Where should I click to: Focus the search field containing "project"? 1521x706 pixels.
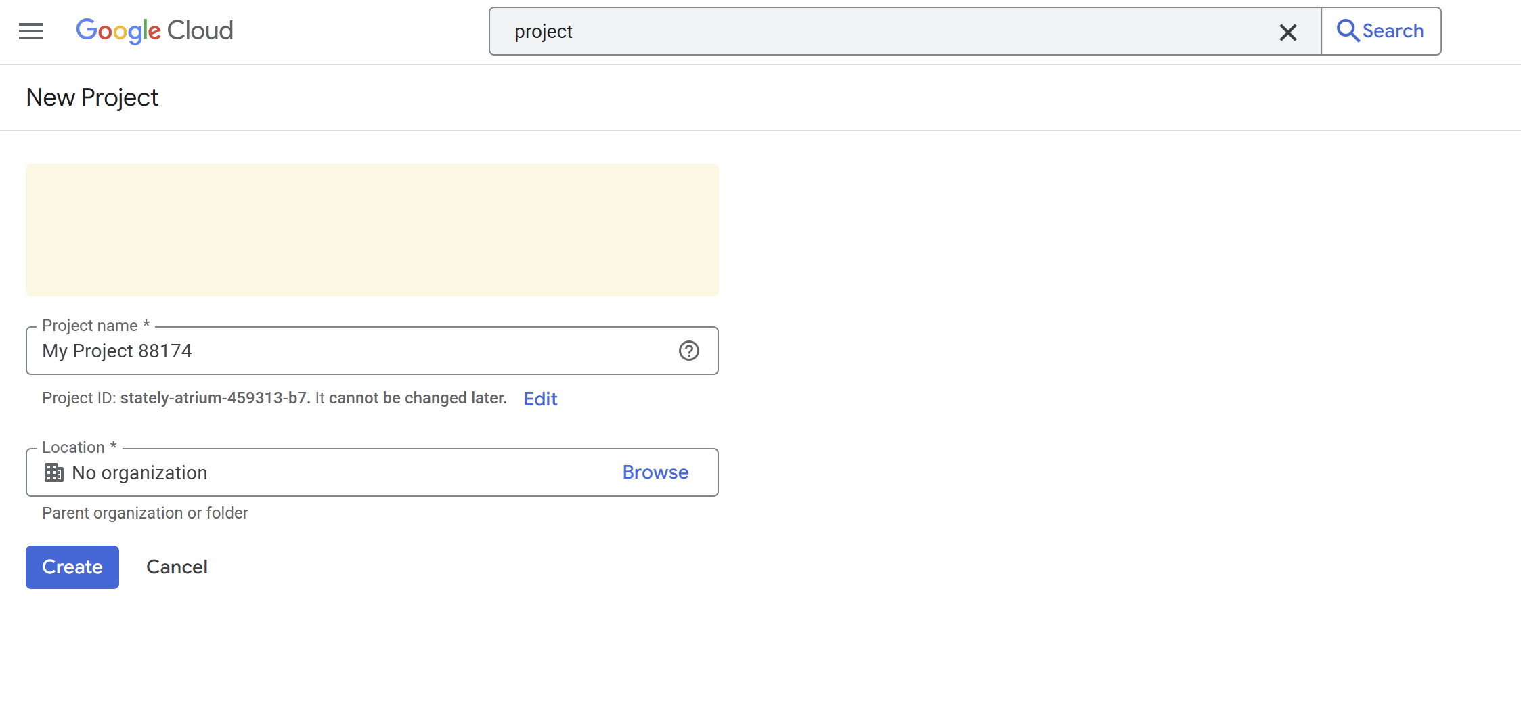click(880, 32)
